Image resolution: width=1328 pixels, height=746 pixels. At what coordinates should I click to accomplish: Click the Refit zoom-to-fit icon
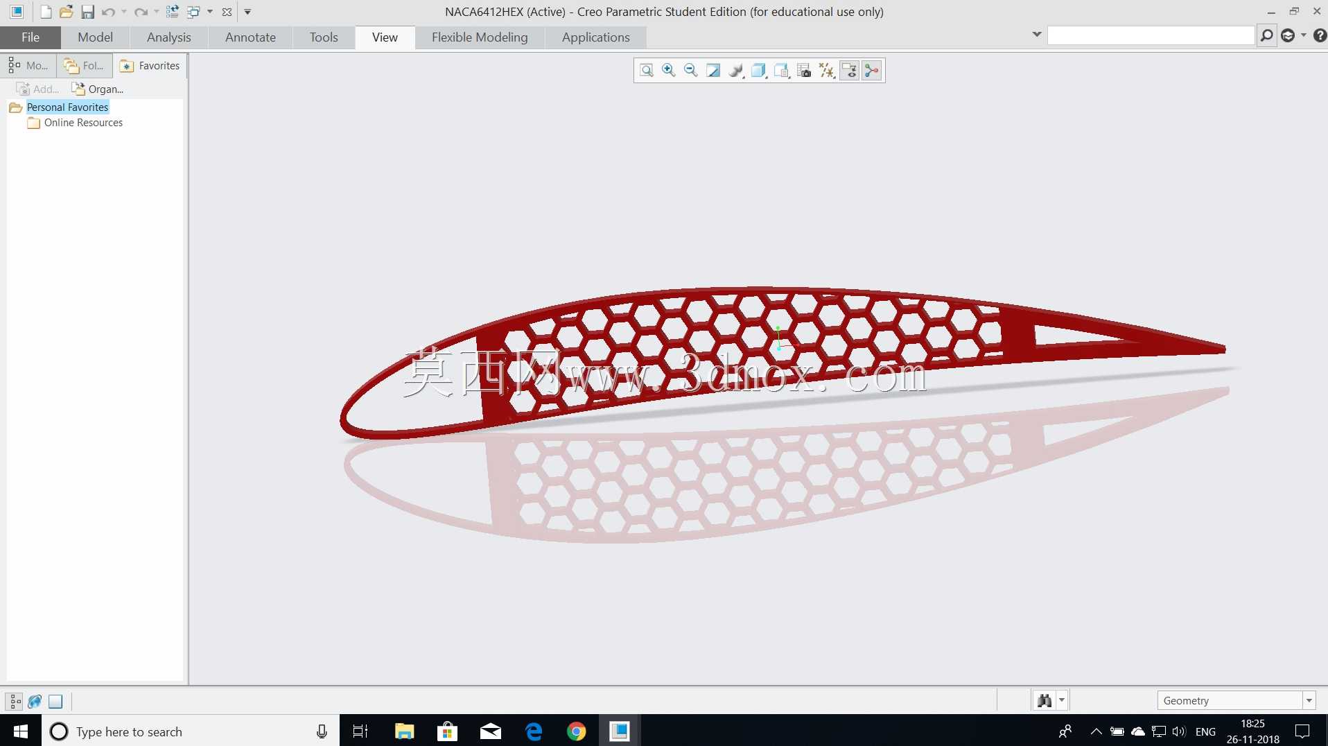click(646, 70)
